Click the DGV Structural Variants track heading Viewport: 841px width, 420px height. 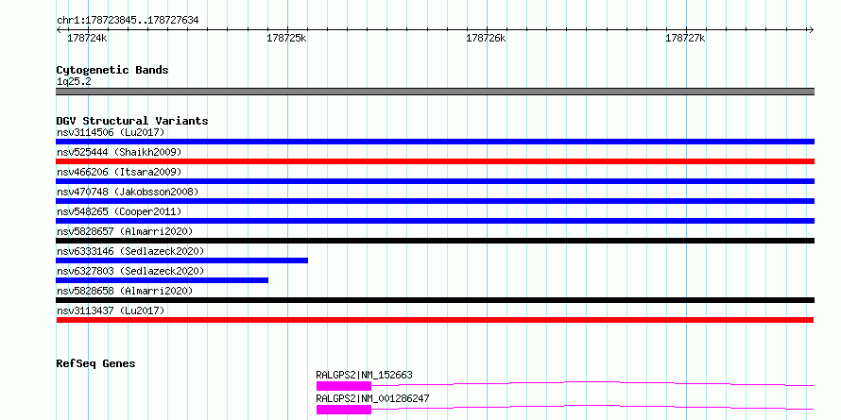click(x=132, y=121)
